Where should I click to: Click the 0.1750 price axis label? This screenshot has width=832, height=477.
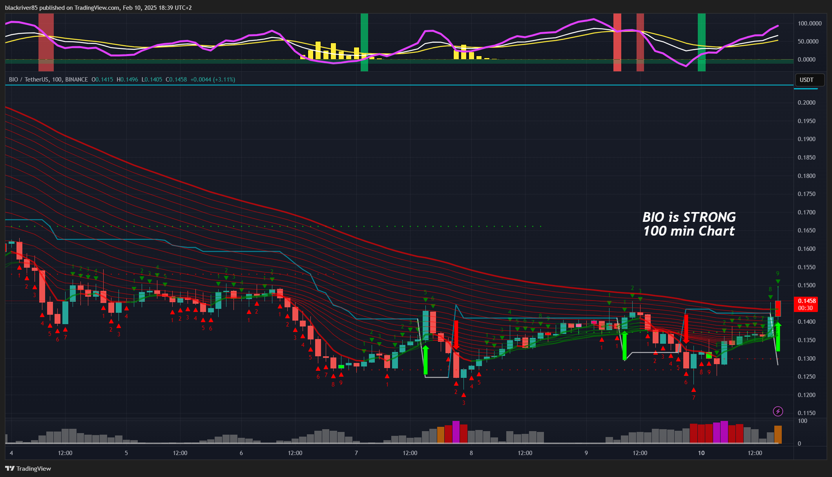[806, 194]
